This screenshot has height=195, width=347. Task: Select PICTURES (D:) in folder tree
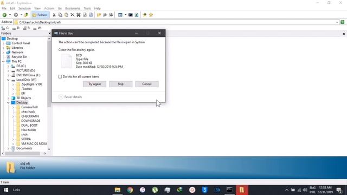[25, 70]
